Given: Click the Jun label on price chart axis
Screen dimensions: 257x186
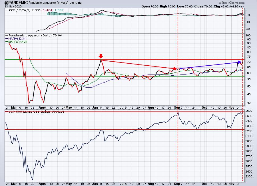Looking at the screenshot, I should pyautogui.click(x=96, y=107).
